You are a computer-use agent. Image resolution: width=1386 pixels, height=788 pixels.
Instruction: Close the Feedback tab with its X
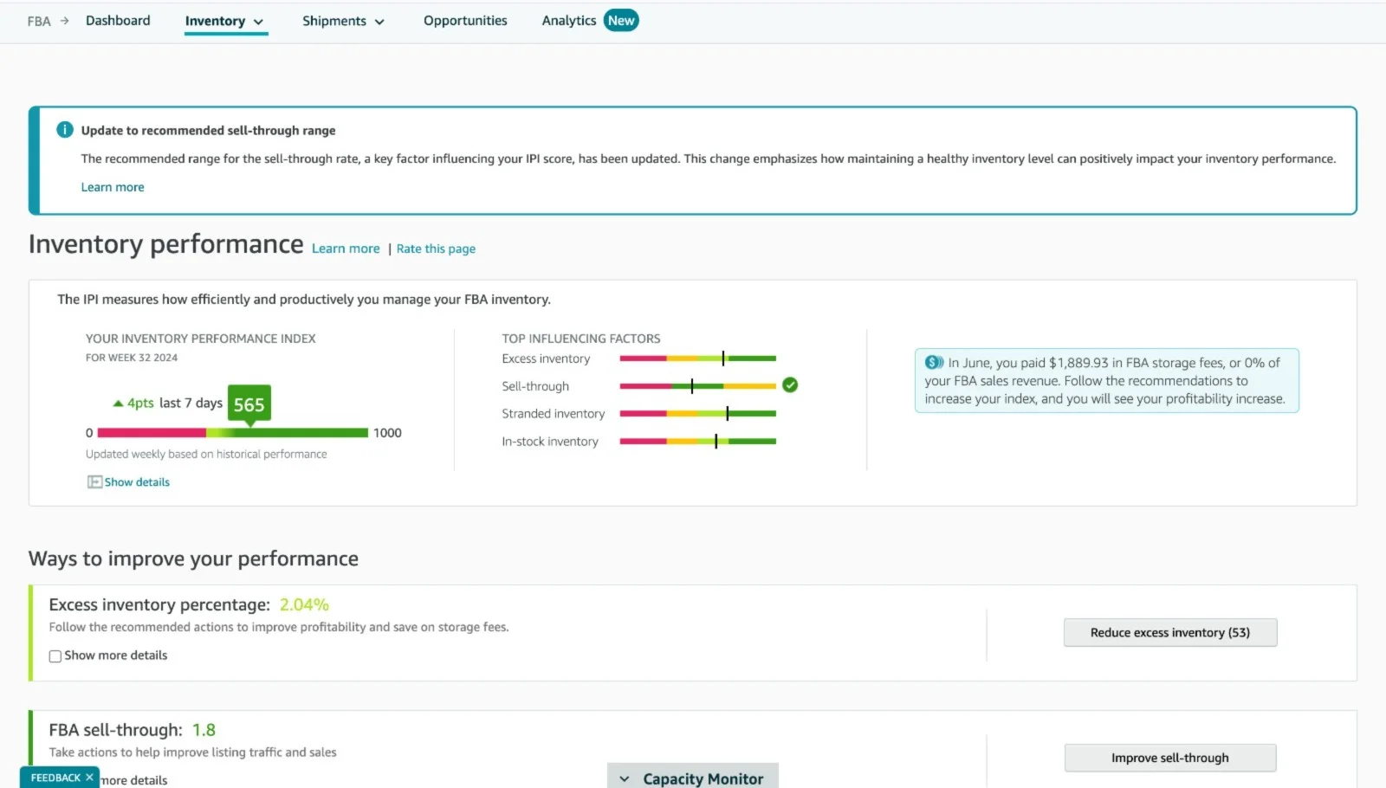click(x=89, y=778)
